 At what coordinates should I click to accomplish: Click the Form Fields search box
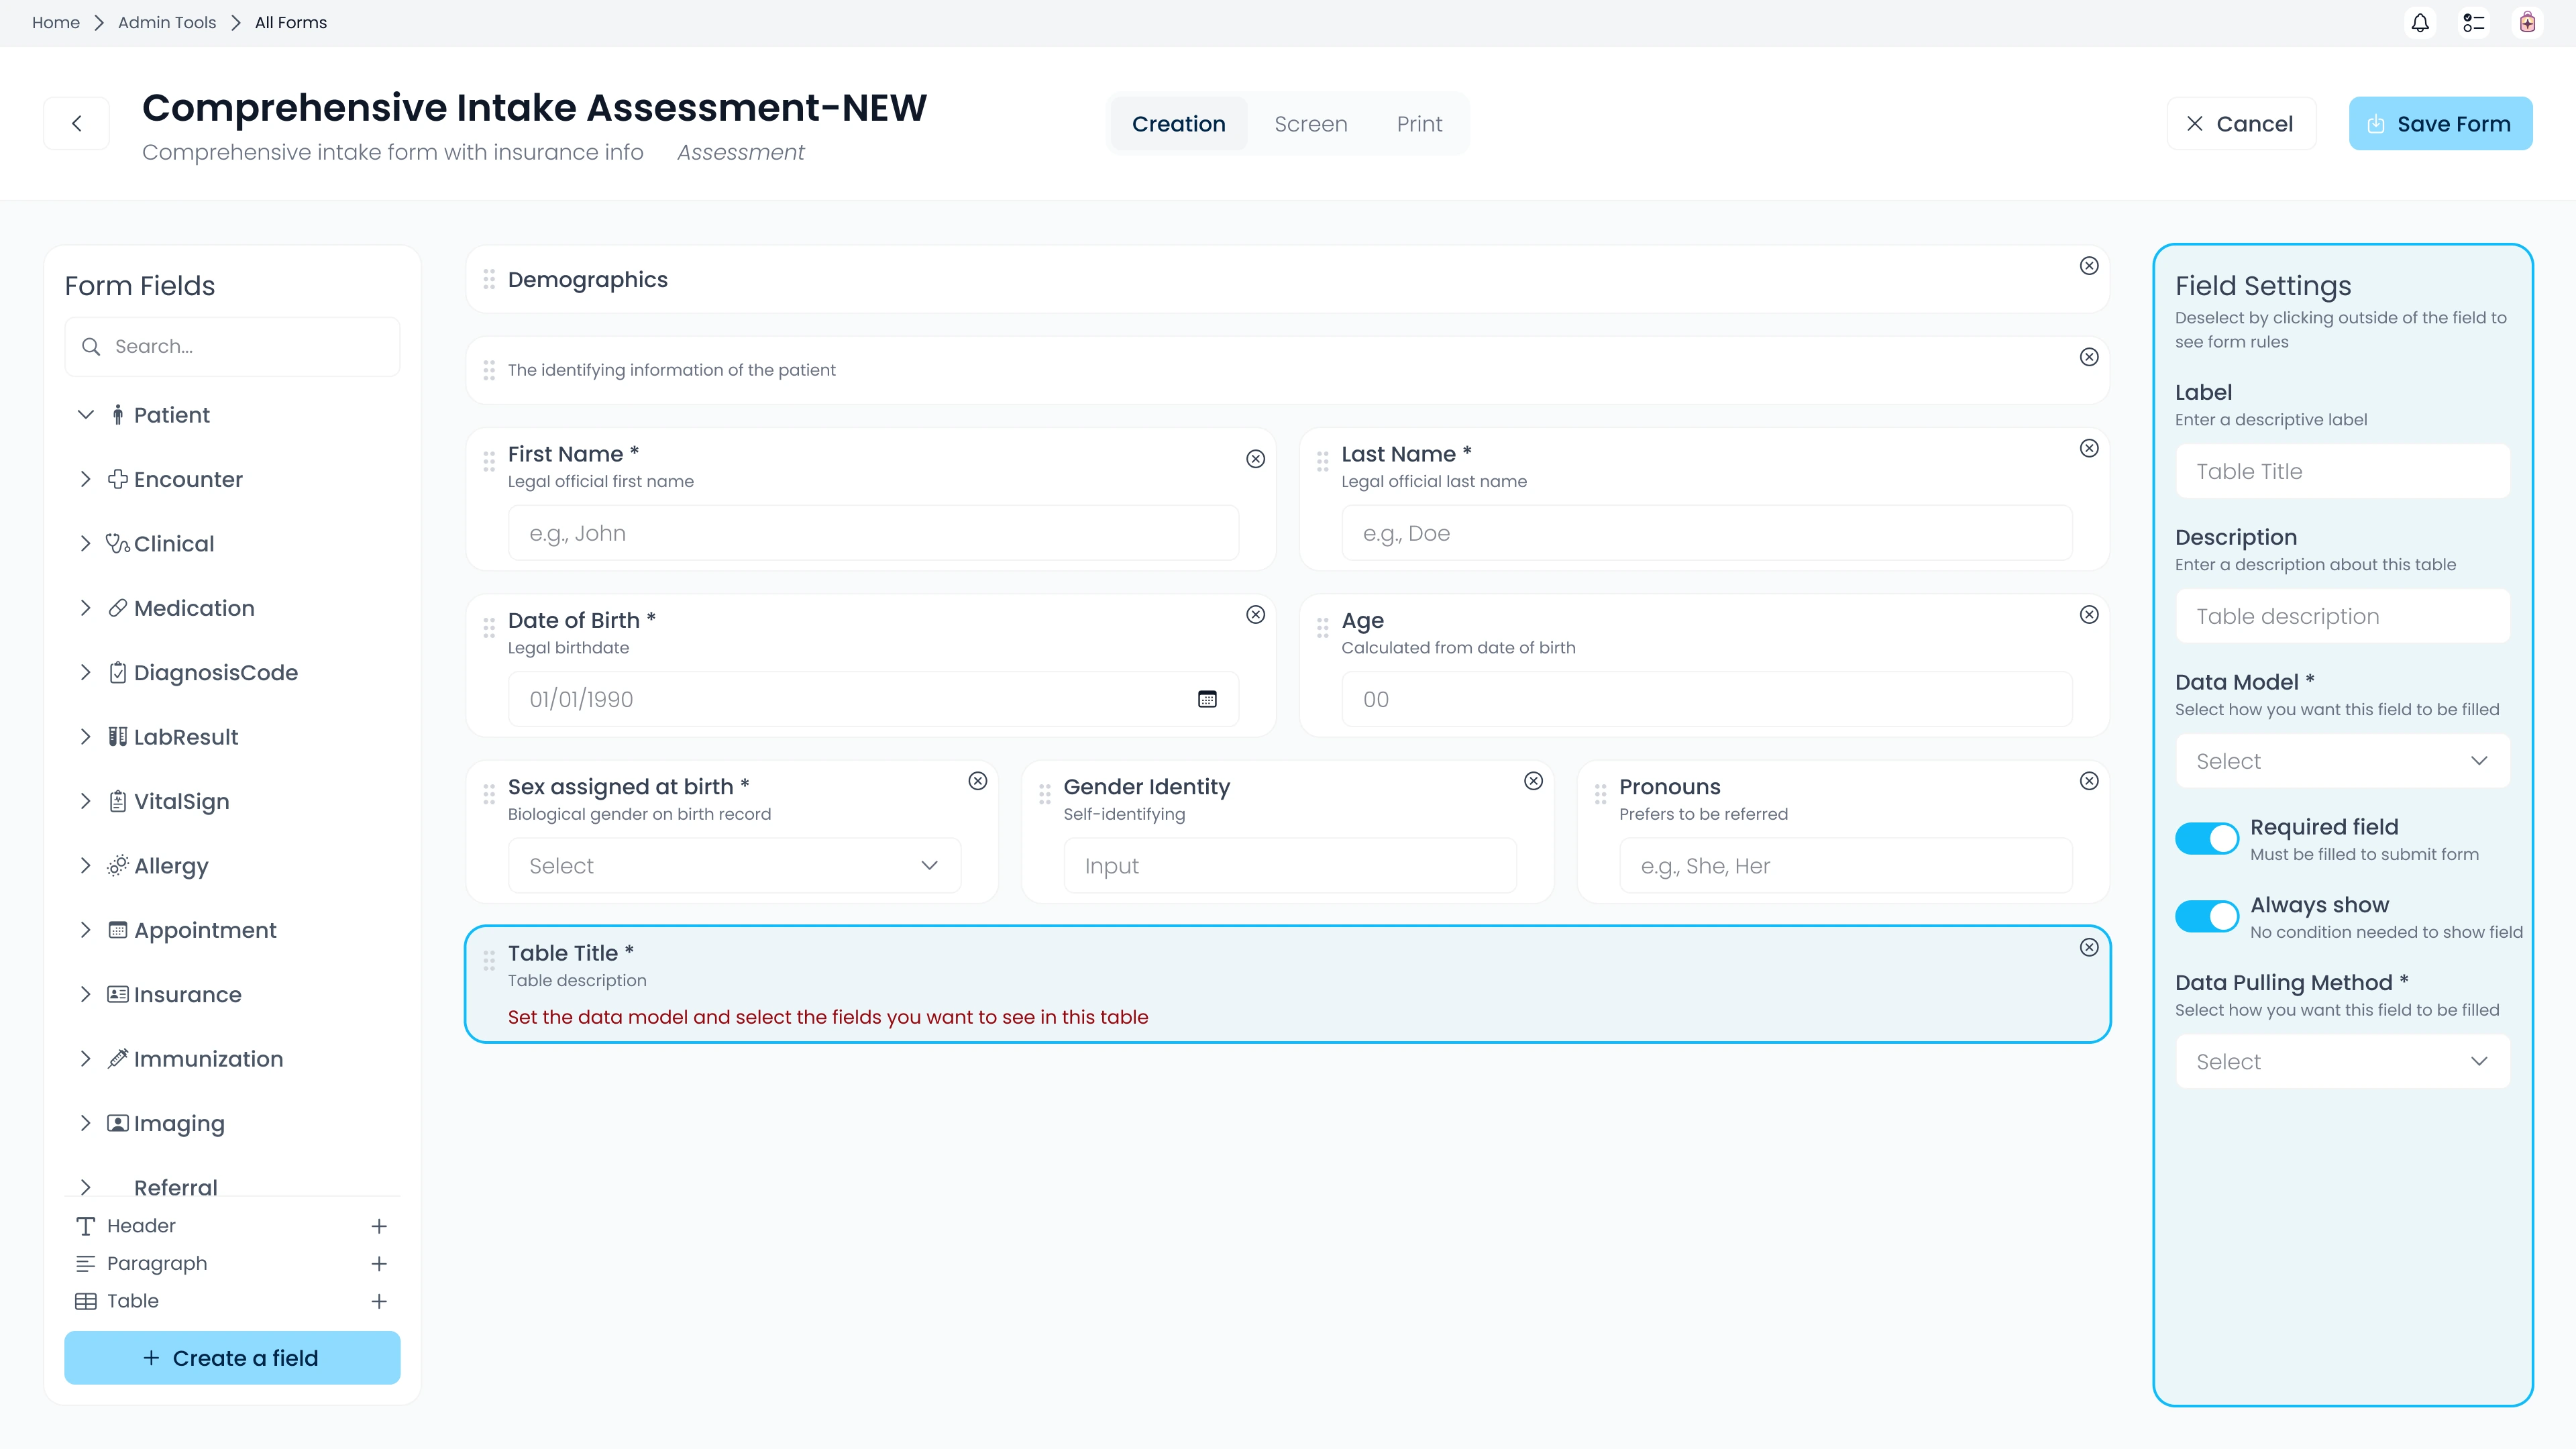coord(232,347)
